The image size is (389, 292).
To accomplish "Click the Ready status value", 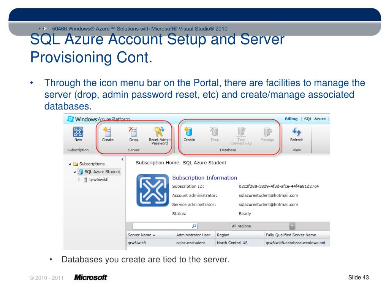I will (245, 214).
